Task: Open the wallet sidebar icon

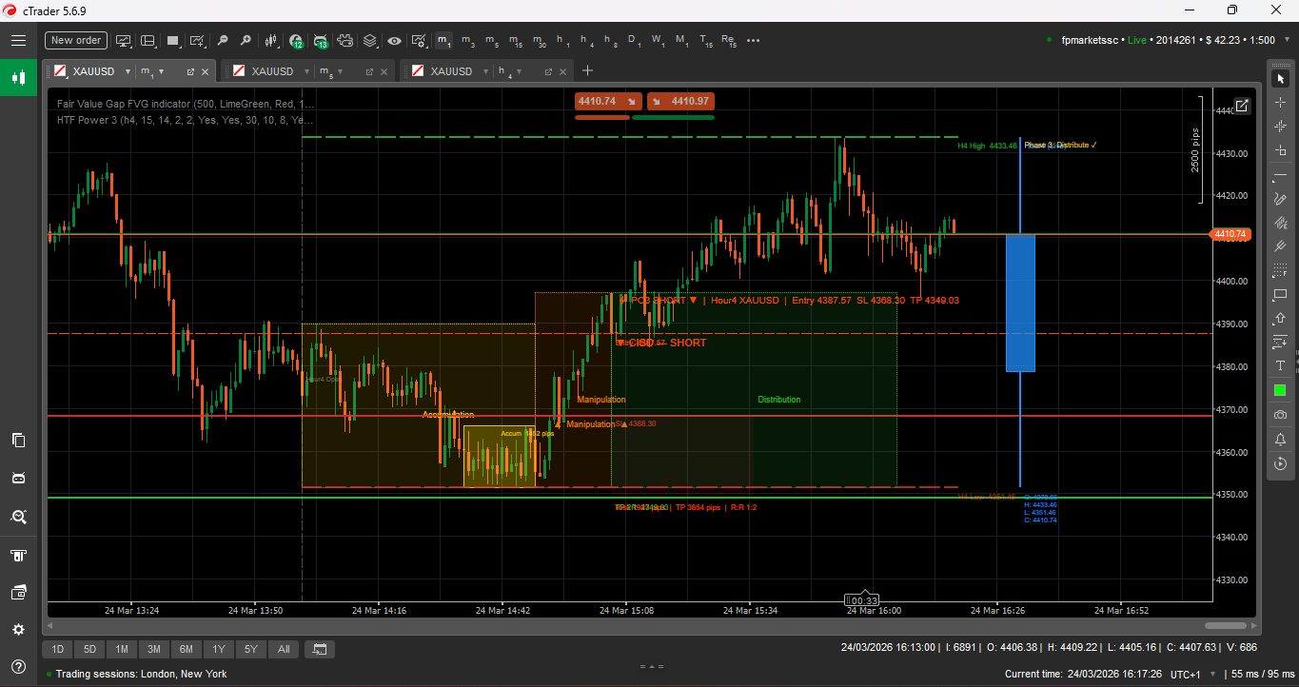Action: point(18,593)
